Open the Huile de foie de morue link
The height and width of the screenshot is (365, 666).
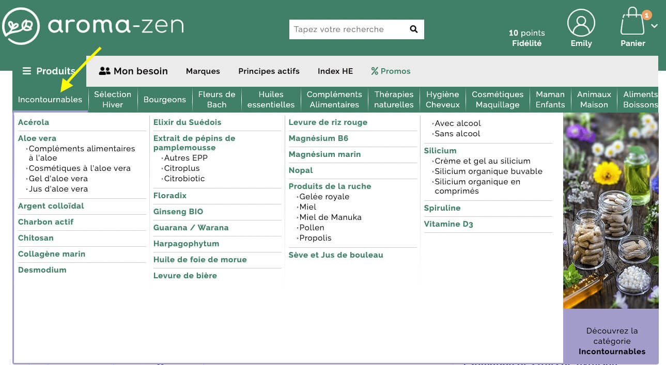(200, 260)
